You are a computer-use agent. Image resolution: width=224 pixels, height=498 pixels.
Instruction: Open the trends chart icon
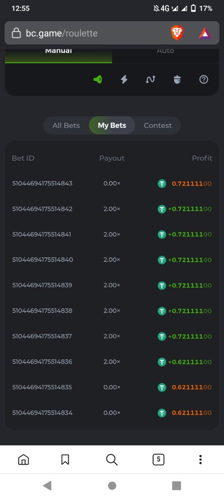pyautogui.click(x=151, y=80)
